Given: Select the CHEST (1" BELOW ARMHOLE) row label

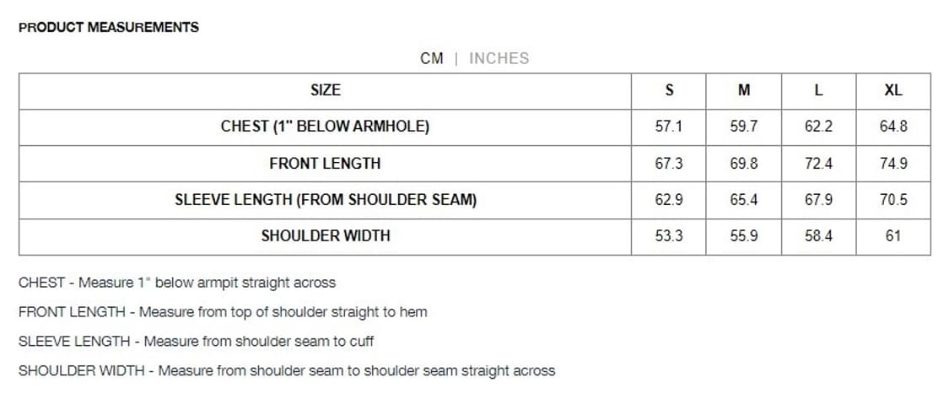Looking at the screenshot, I should [x=326, y=127].
